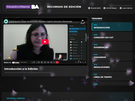Click the emoji reaction icon in meeting toolbar
This screenshot has width=135, height=101.
coord(45,62)
